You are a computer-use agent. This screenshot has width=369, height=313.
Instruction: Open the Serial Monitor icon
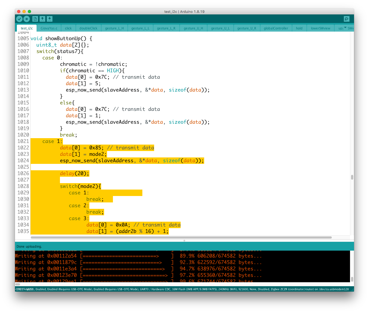click(x=347, y=19)
